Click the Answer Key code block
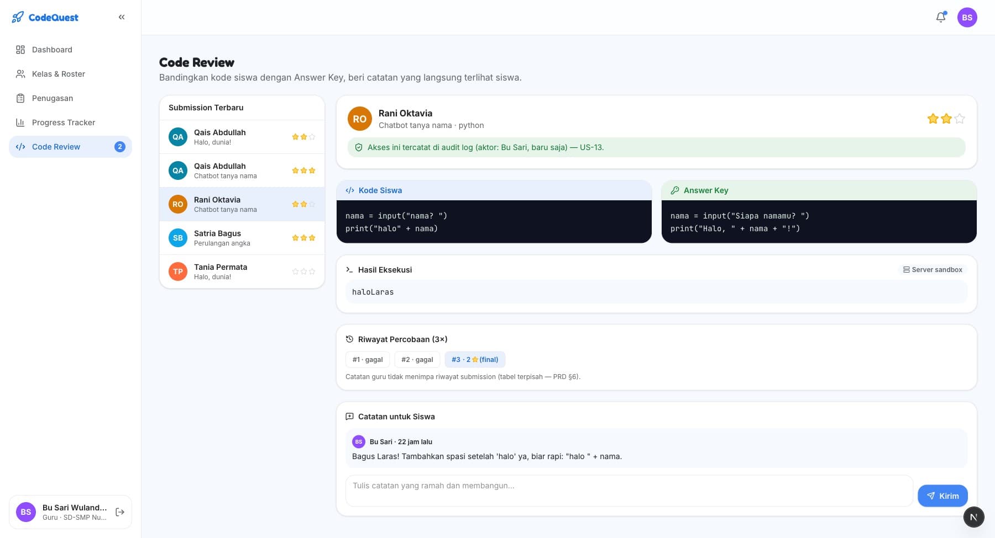Image resolution: width=995 pixels, height=538 pixels. point(819,222)
